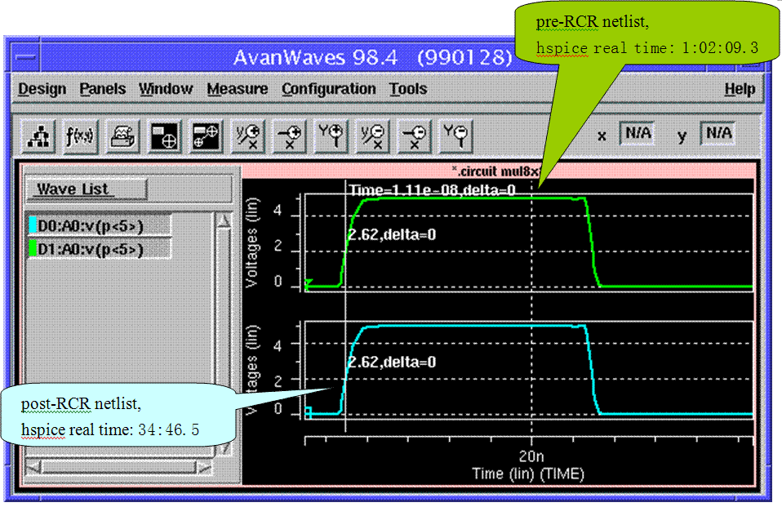Select the D1:A0:v(p<5>) wave entry
The height and width of the screenshot is (516, 782).
pyautogui.click(x=100, y=249)
